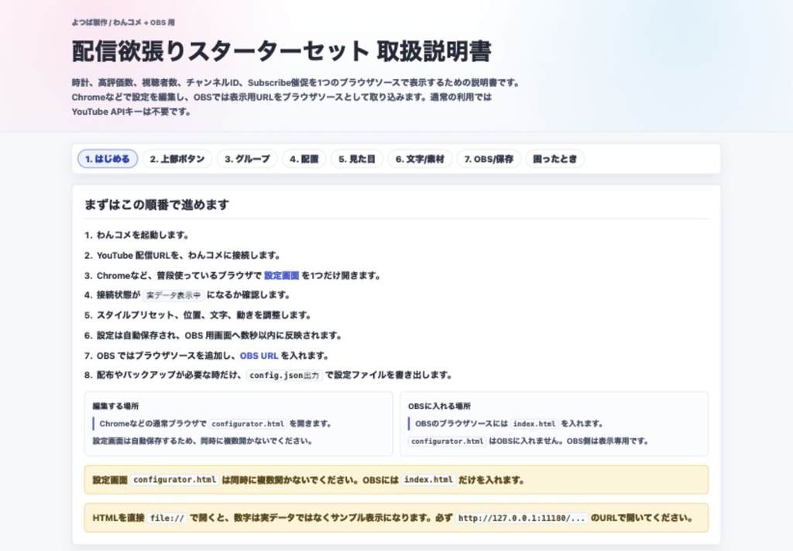Click the "実データ表示中" status badge in step 4
The image size is (793, 551).
[173, 295]
